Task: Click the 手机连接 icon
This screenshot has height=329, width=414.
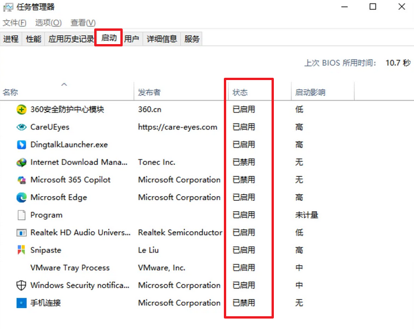Action: pyautogui.click(x=22, y=303)
